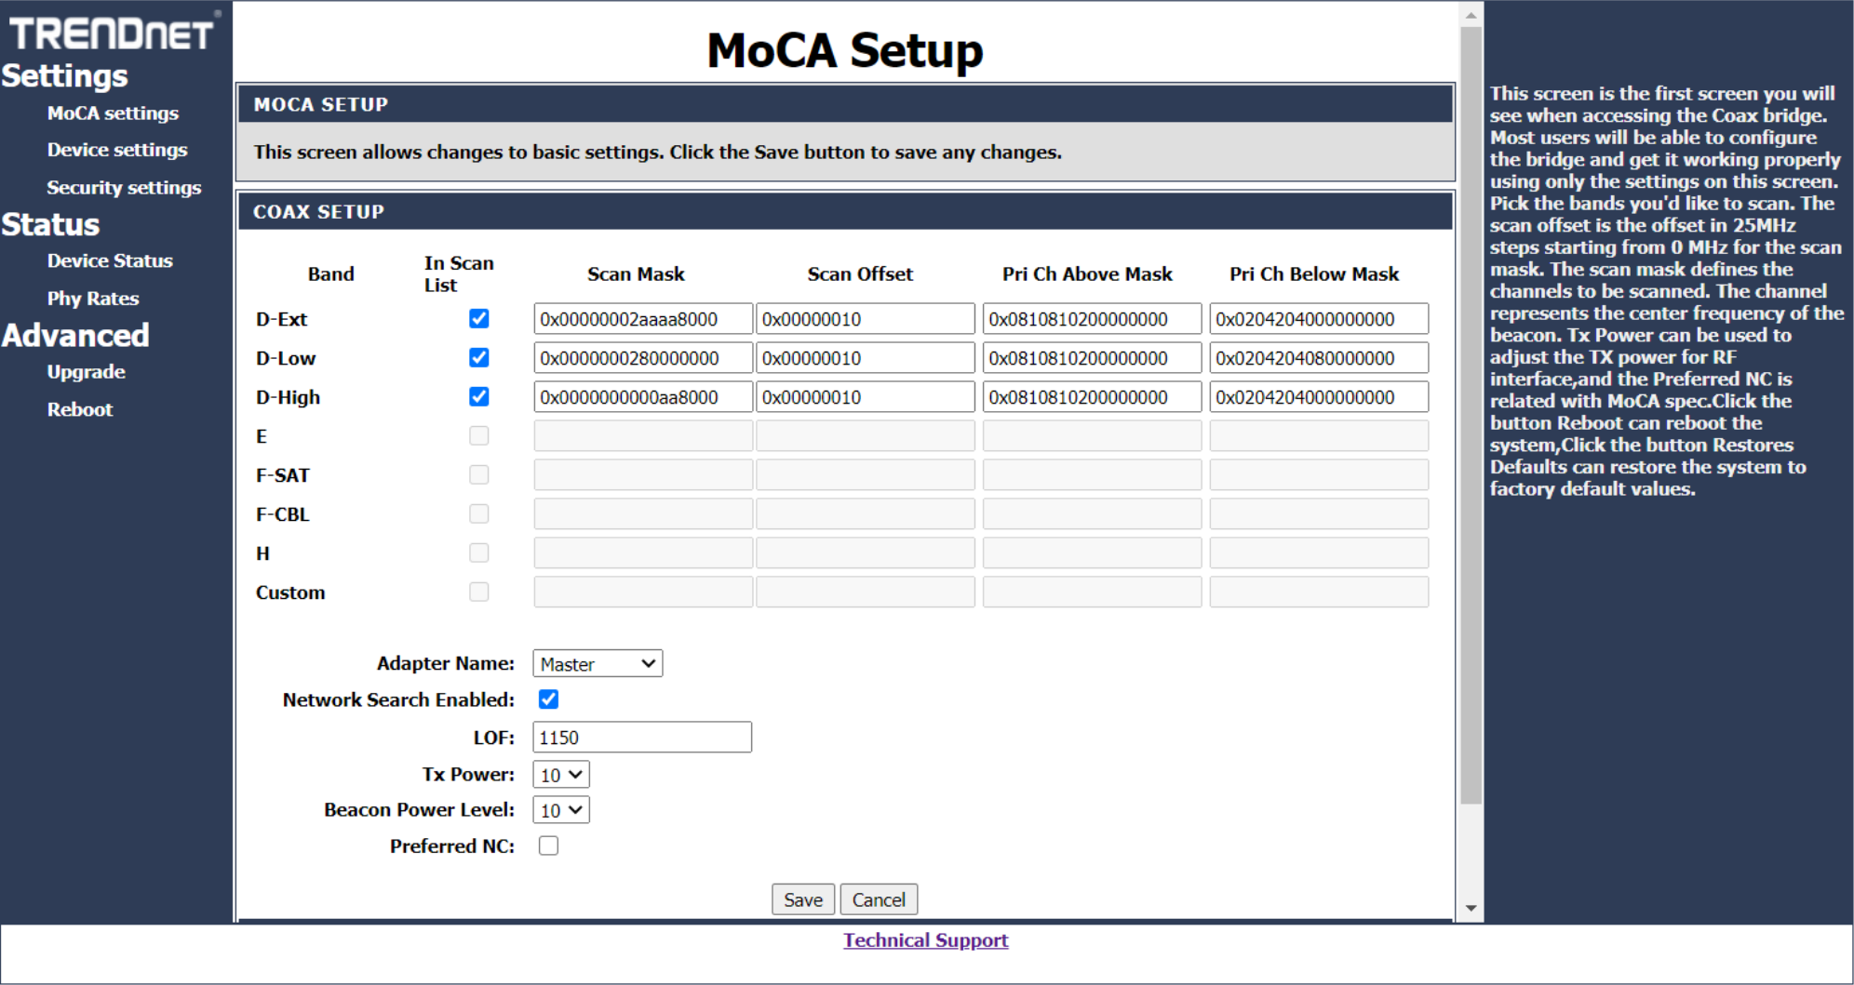Click D-Ext Pri Ch Above Mask field
This screenshot has width=1854, height=985.
click(x=1093, y=319)
